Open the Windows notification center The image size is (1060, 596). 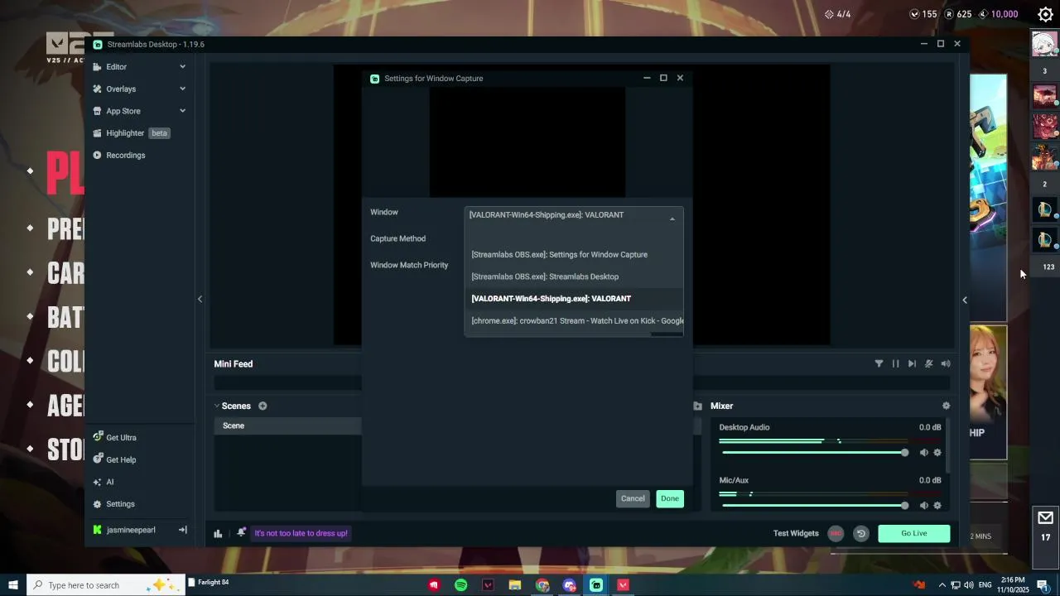(1043, 585)
